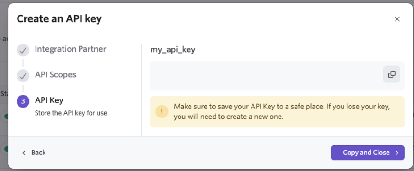This screenshot has height=171, width=414.
Task: Click the warning exclamation icon
Action: tap(162, 112)
